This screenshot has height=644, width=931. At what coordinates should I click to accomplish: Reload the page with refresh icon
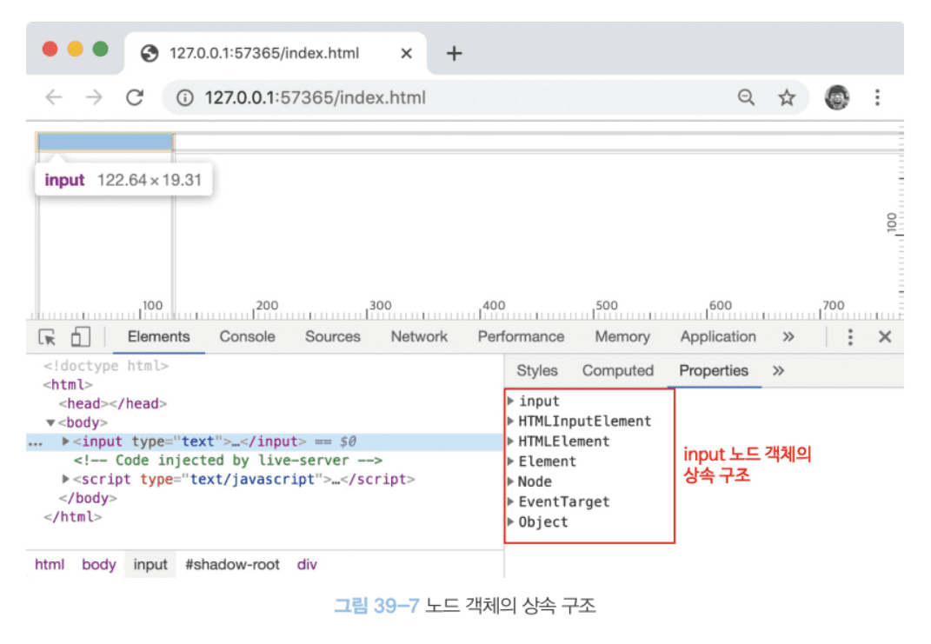[x=134, y=97]
